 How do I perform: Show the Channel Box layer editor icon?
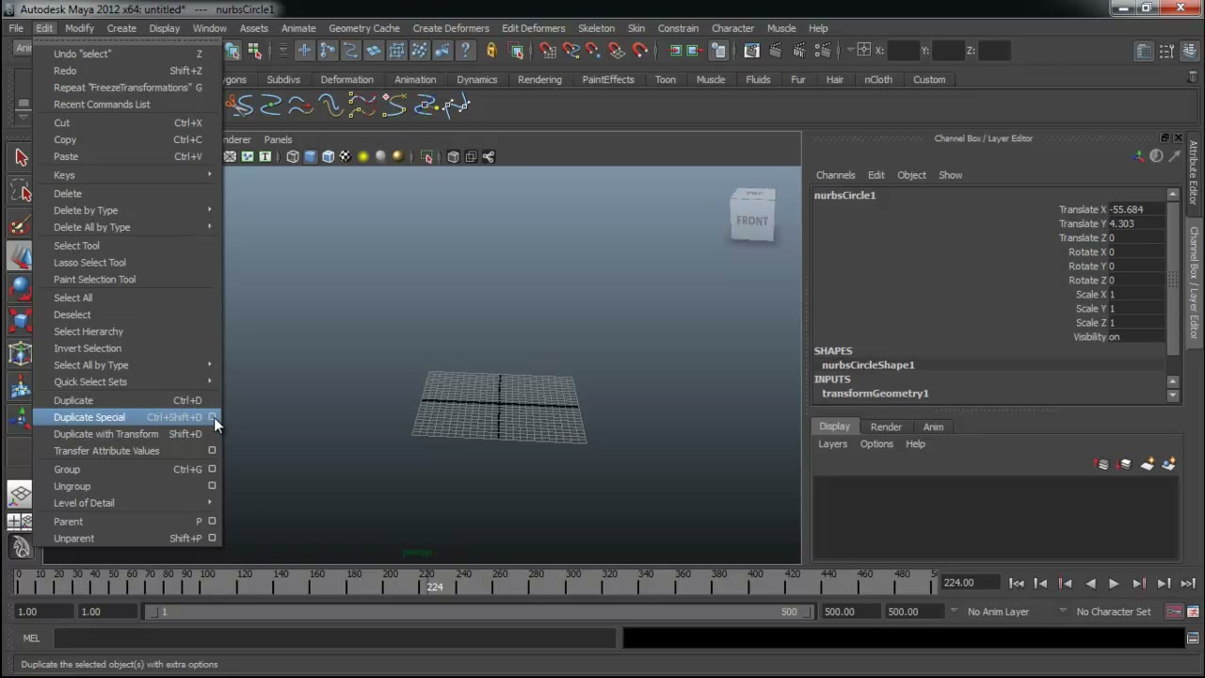tap(1188, 51)
